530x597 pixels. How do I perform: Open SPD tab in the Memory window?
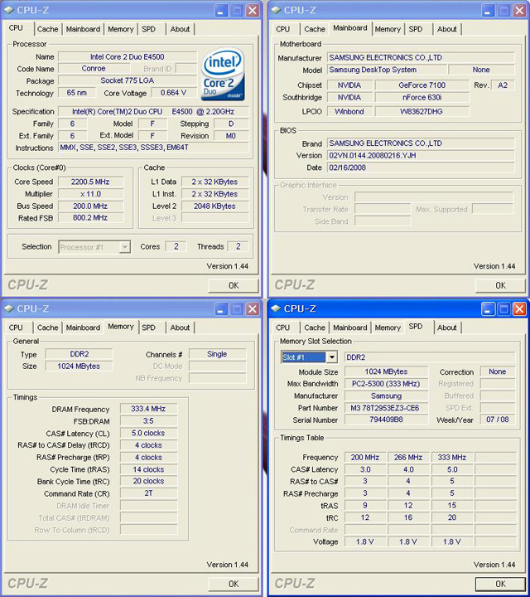[149, 328]
